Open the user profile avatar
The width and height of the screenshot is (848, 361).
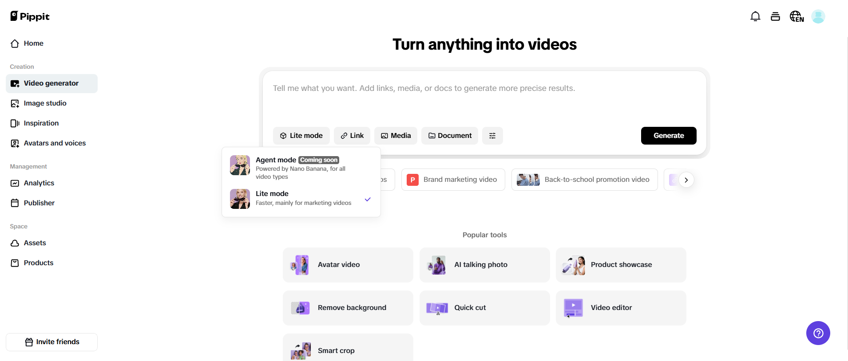click(818, 17)
